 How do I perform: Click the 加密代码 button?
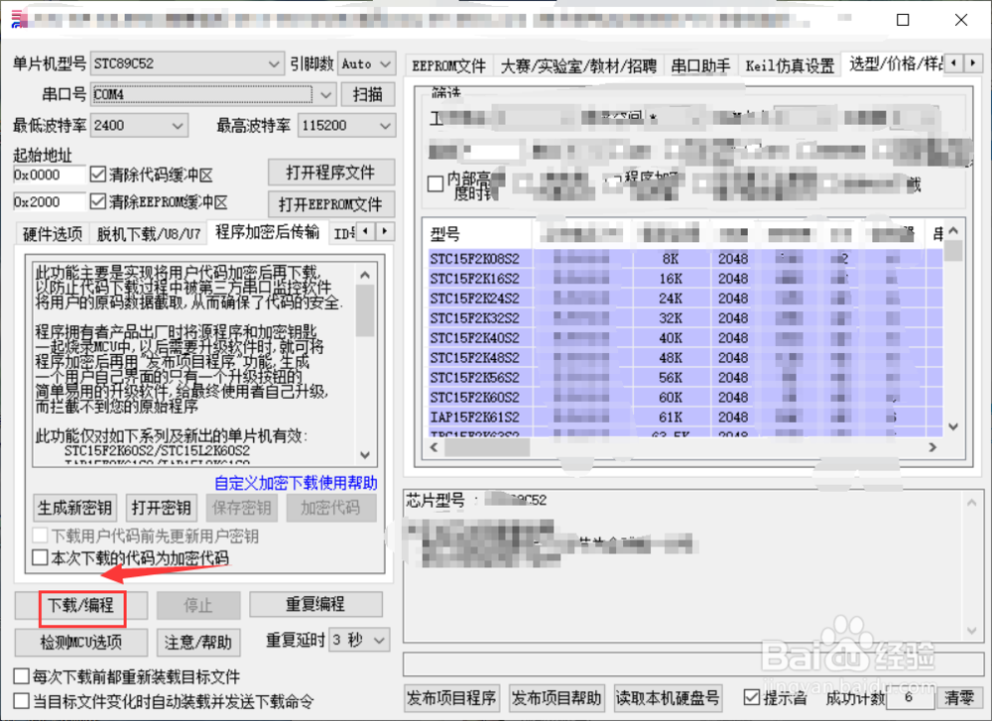tap(330, 507)
